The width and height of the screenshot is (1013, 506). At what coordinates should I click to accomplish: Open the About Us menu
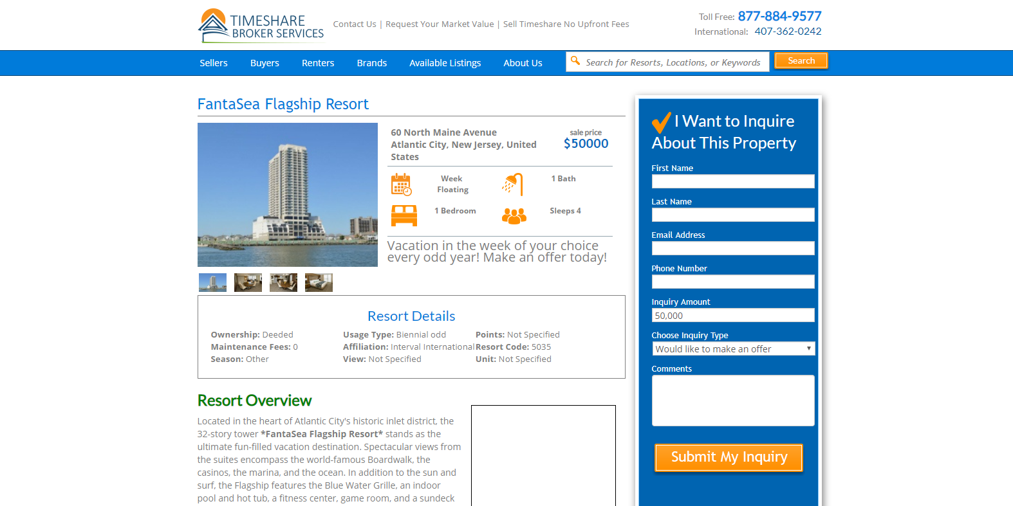click(523, 63)
